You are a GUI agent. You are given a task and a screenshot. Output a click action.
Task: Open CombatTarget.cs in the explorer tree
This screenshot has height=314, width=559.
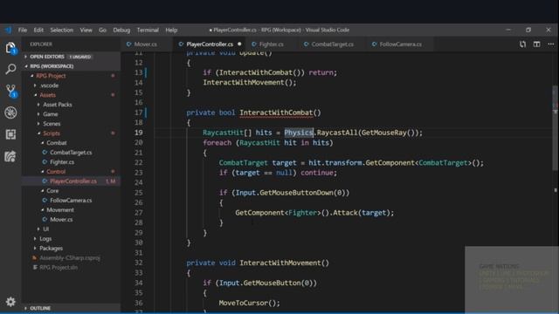71,153
